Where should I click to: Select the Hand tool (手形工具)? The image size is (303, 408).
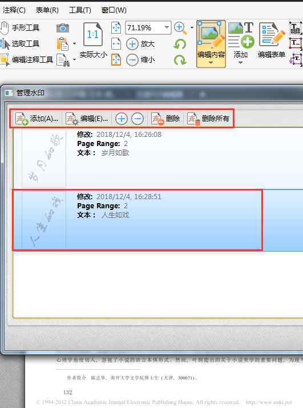(20, 27)
